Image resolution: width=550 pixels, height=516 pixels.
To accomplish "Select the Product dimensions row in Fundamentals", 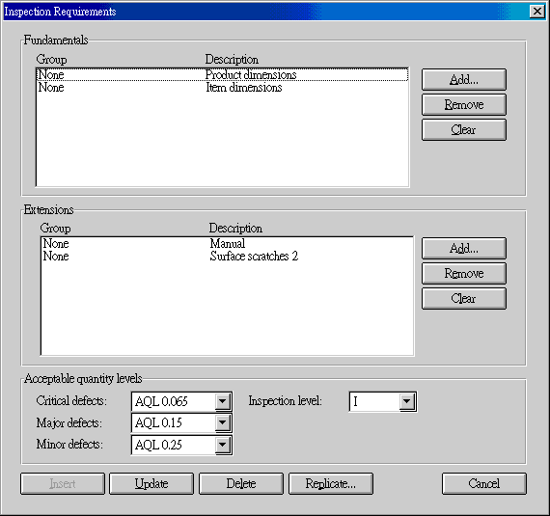I will pos(222,74).
